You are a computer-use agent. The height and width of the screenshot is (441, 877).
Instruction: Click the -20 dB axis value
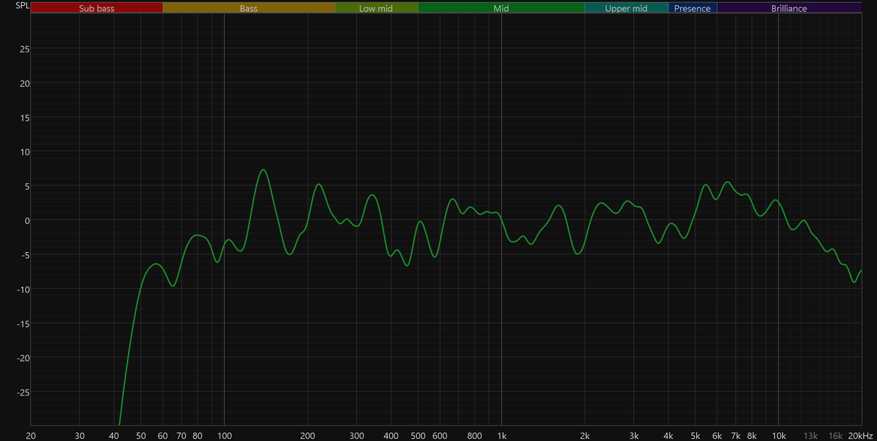coord(23,358)
